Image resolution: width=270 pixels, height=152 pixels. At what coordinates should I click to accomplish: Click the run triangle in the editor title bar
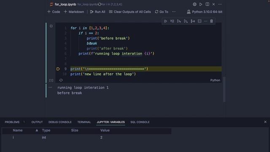tap(201, 4)
